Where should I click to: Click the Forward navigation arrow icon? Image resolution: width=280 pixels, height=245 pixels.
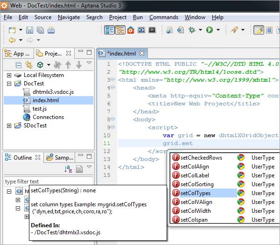30,40
